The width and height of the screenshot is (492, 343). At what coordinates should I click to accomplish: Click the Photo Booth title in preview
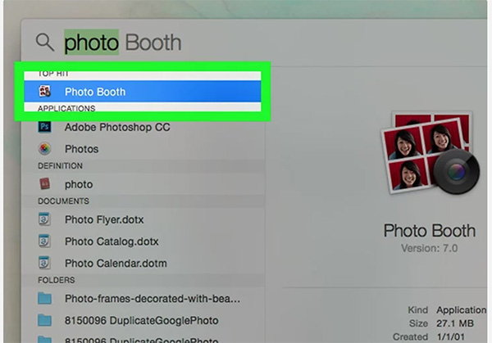(x=429, y=231)
